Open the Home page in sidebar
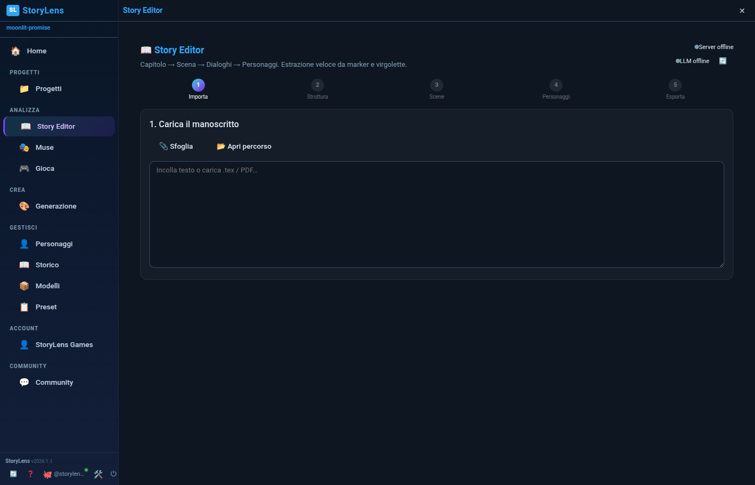This screenshot has width=755, height=485. tap(59, 51)
